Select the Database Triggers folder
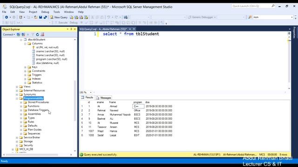Image resolution: width=298 pixels, height=167 pixels. point(38,110)
